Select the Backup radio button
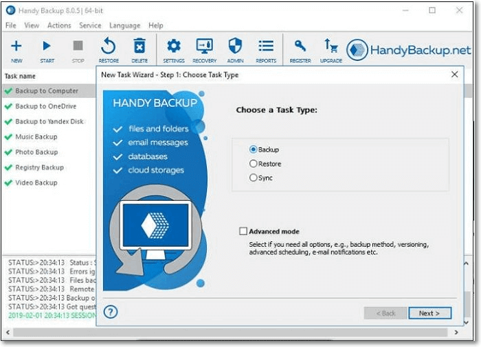This screenshot has height=347, width=481. pyautogui.click(x=254, y=149)
